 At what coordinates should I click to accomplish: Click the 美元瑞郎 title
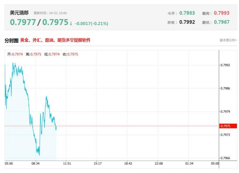coord(19,13)
